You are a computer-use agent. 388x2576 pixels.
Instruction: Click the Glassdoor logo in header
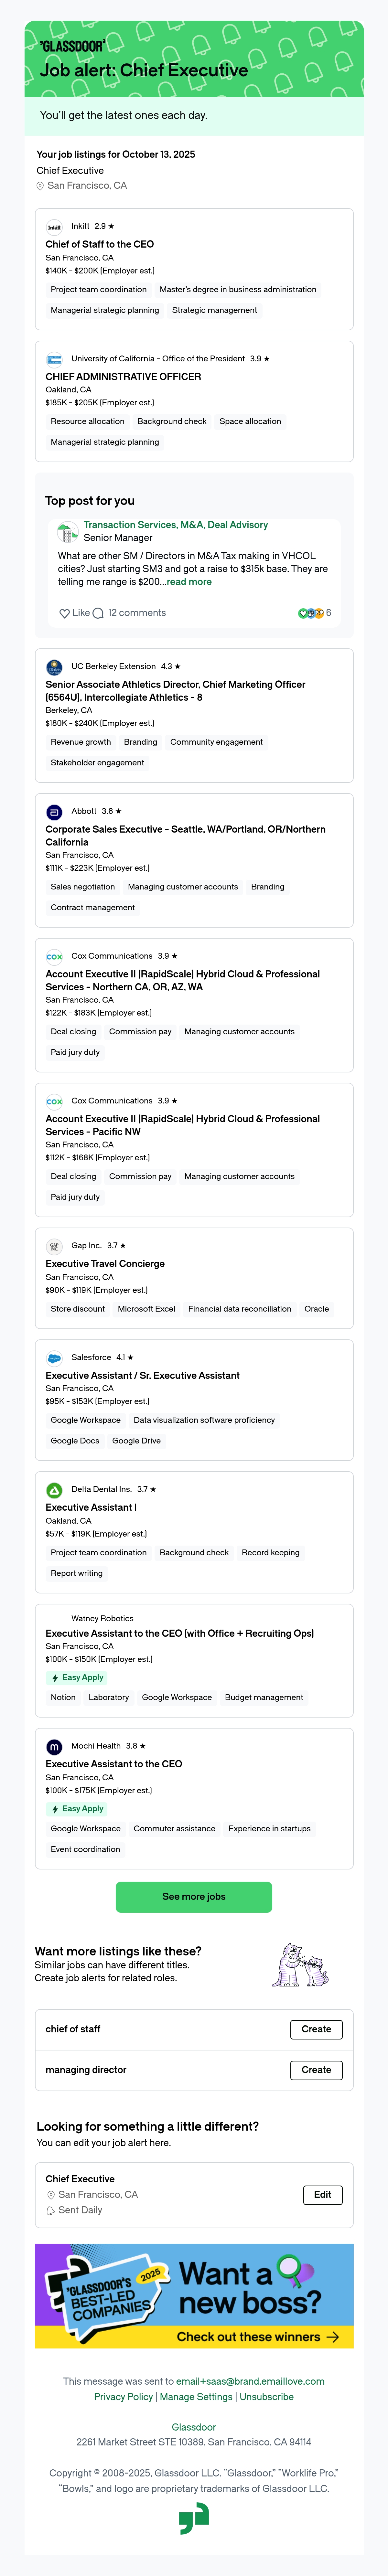pos(72,46)
